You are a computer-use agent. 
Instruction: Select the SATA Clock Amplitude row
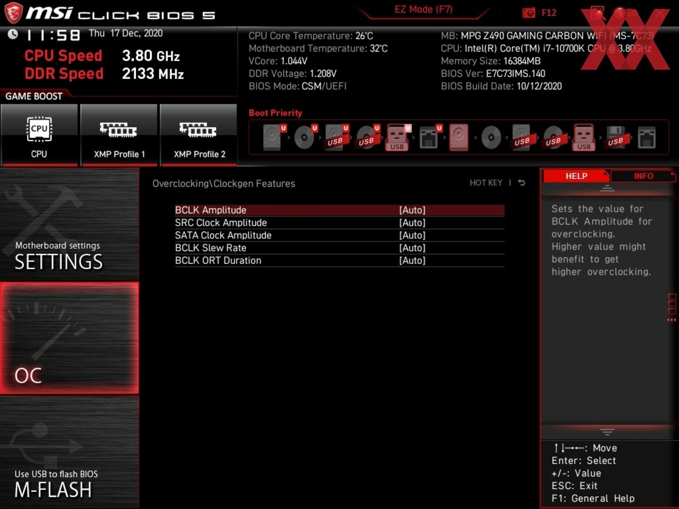pyautogui.click(x=339, y=235)
